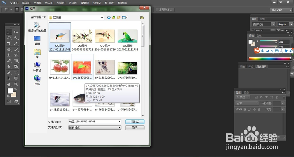
Task: Toggle lock image pixels brush icon
Action: point(250,109)
